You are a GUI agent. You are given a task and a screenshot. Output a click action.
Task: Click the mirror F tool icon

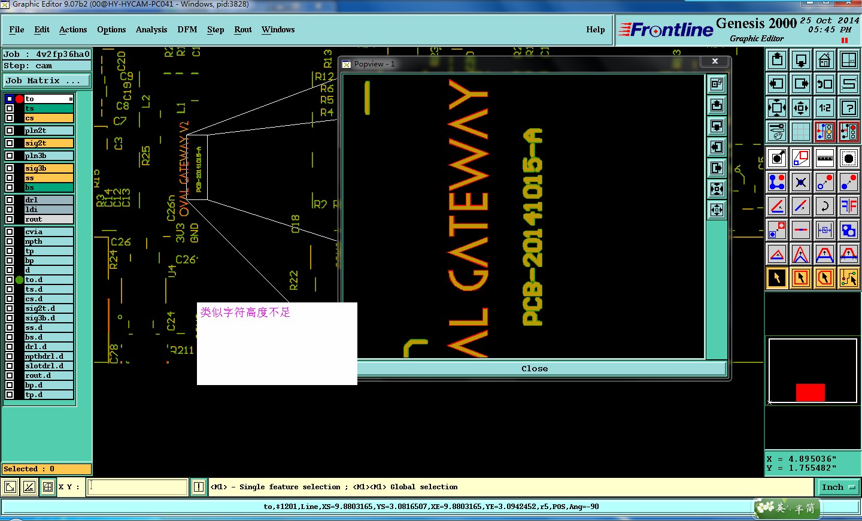point(849,206)
